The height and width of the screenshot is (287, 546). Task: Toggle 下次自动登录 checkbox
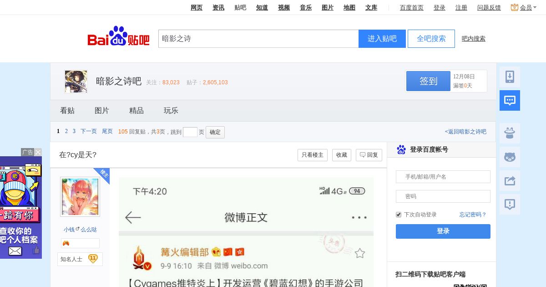(399, 215)
